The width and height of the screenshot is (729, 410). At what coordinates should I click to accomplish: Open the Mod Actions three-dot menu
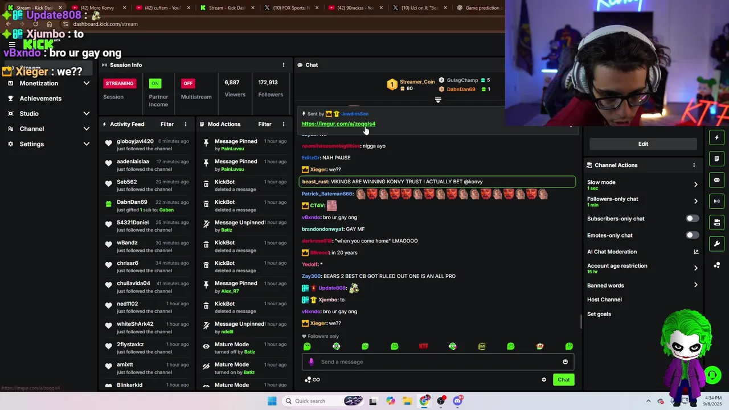[x=284, y=124]
